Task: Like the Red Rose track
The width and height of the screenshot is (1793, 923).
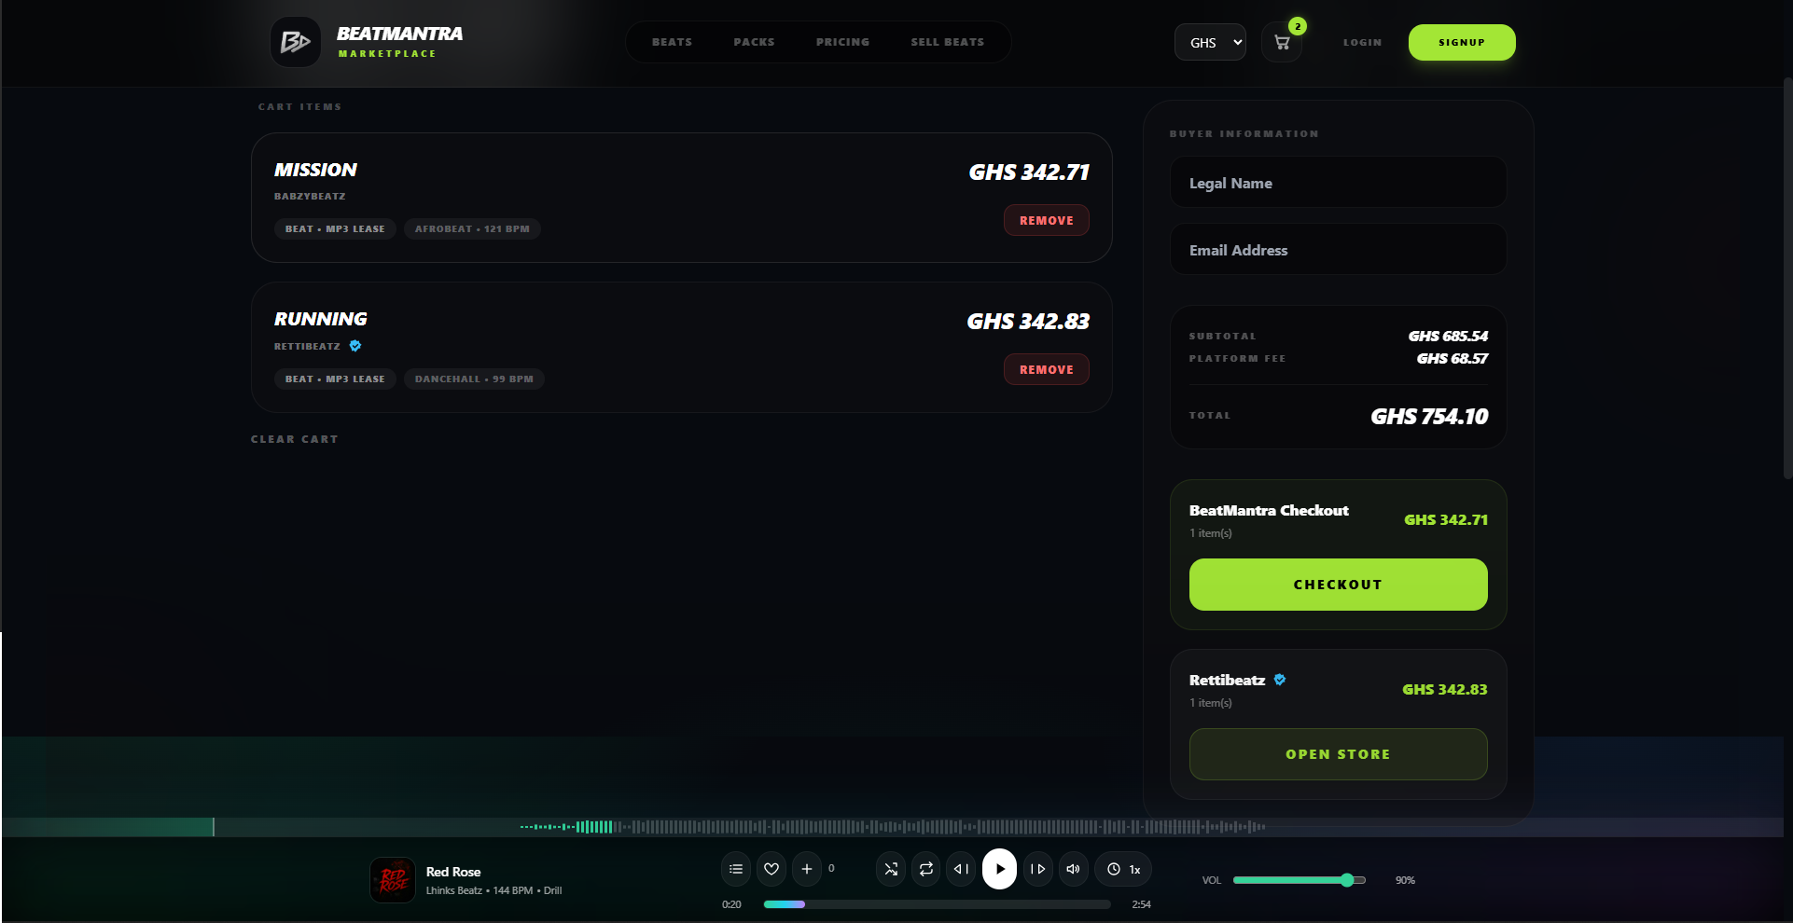Action: click(771, 869)
